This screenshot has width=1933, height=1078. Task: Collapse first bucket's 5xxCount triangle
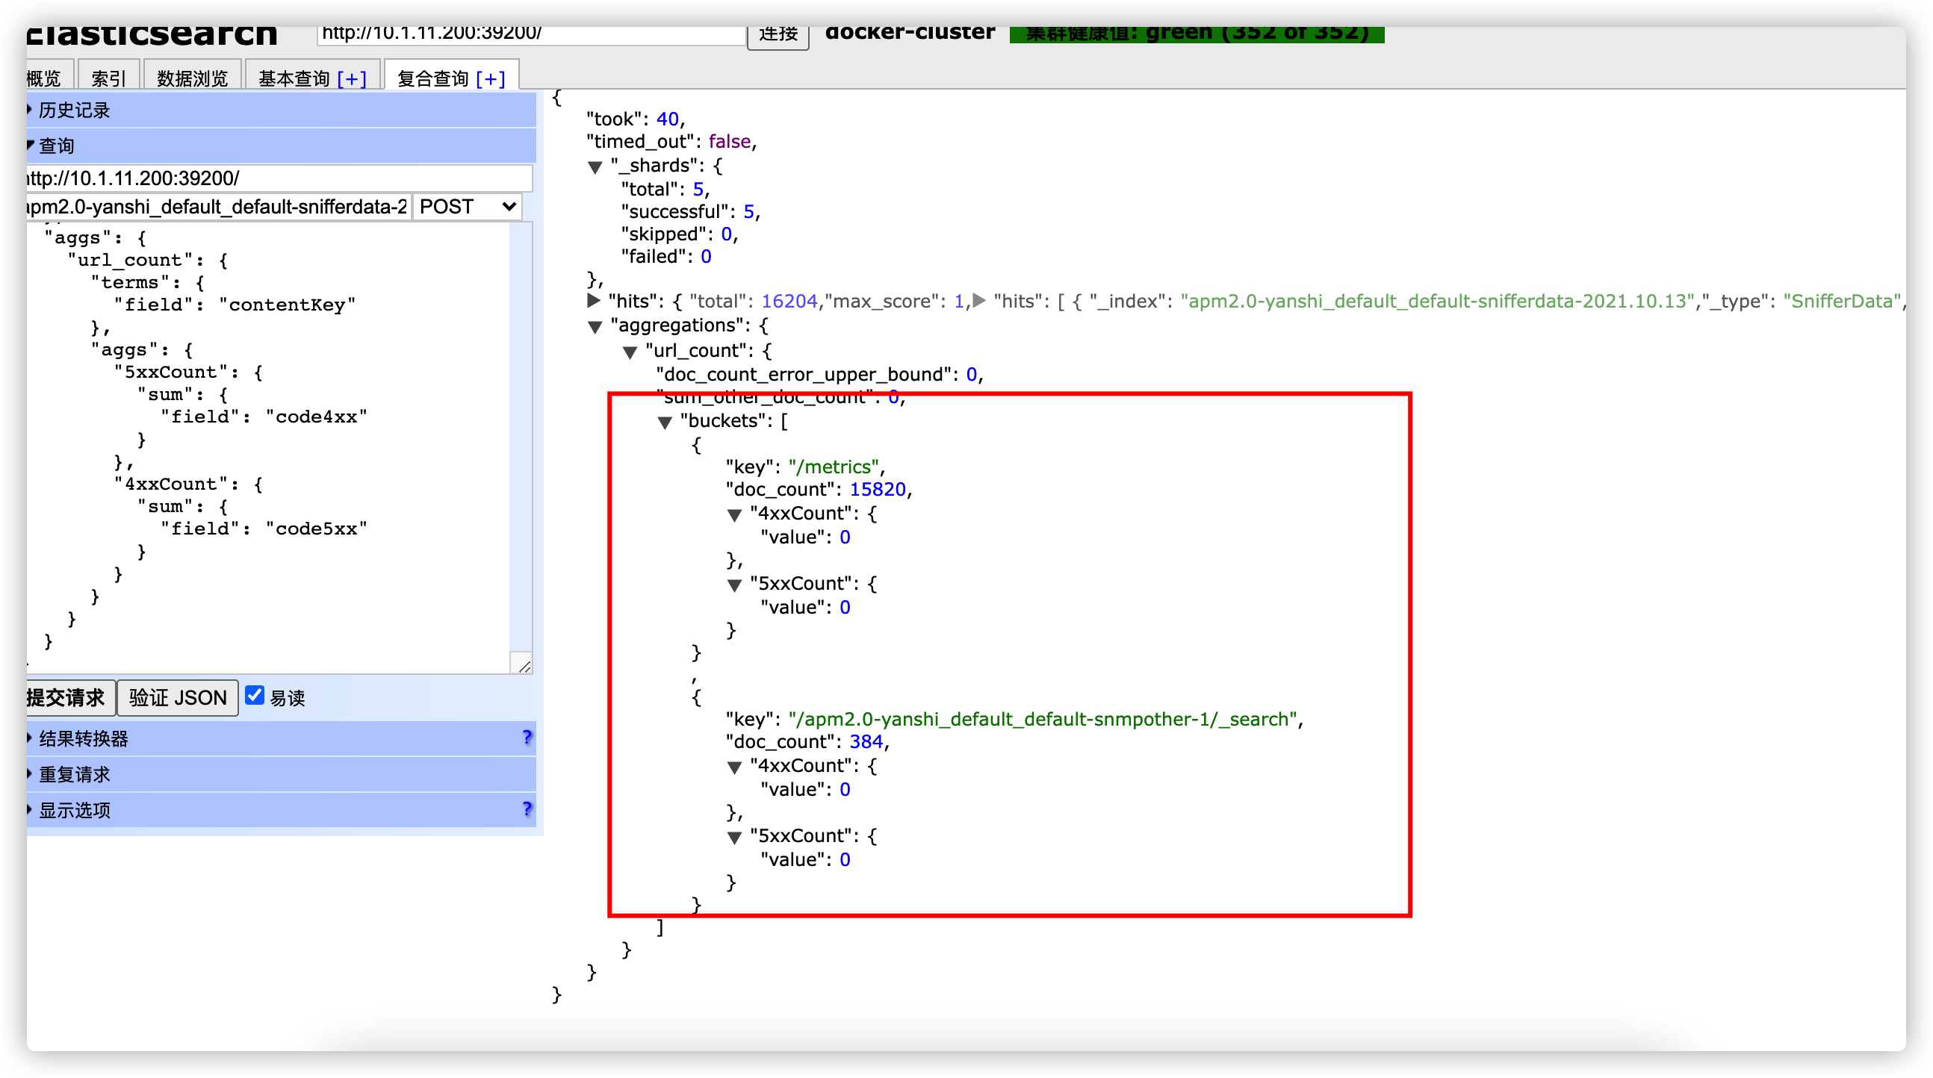pyautogui.click(x=734, y=586)
